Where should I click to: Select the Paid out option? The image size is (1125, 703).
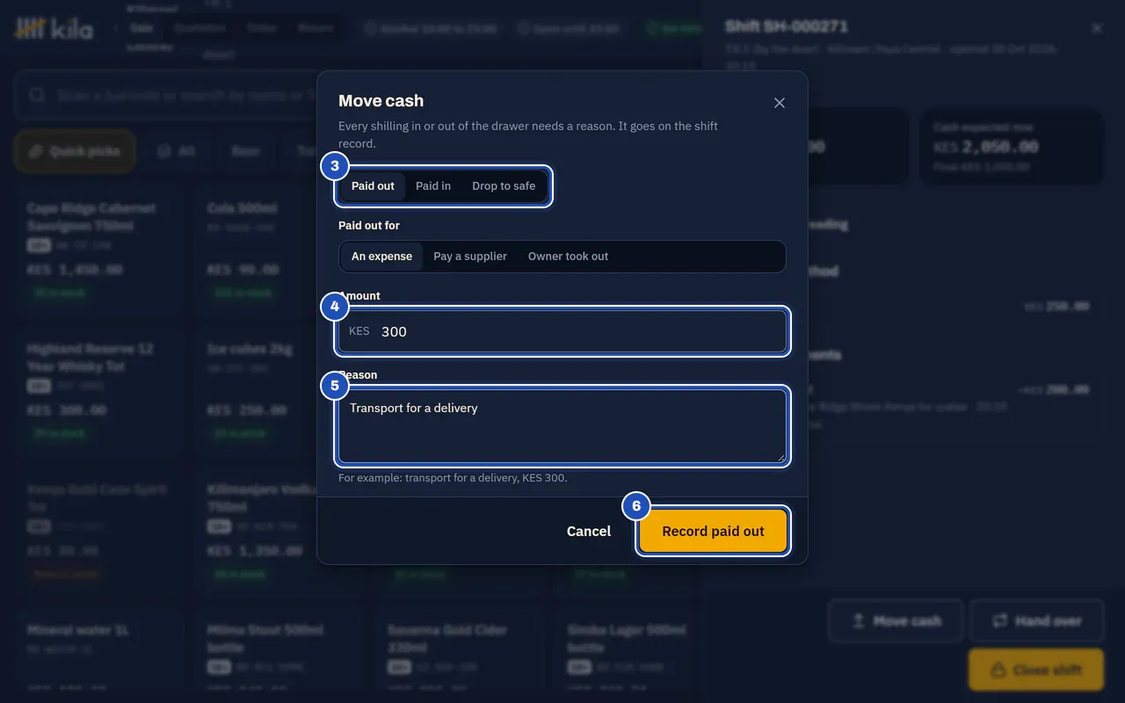[373, 186]
